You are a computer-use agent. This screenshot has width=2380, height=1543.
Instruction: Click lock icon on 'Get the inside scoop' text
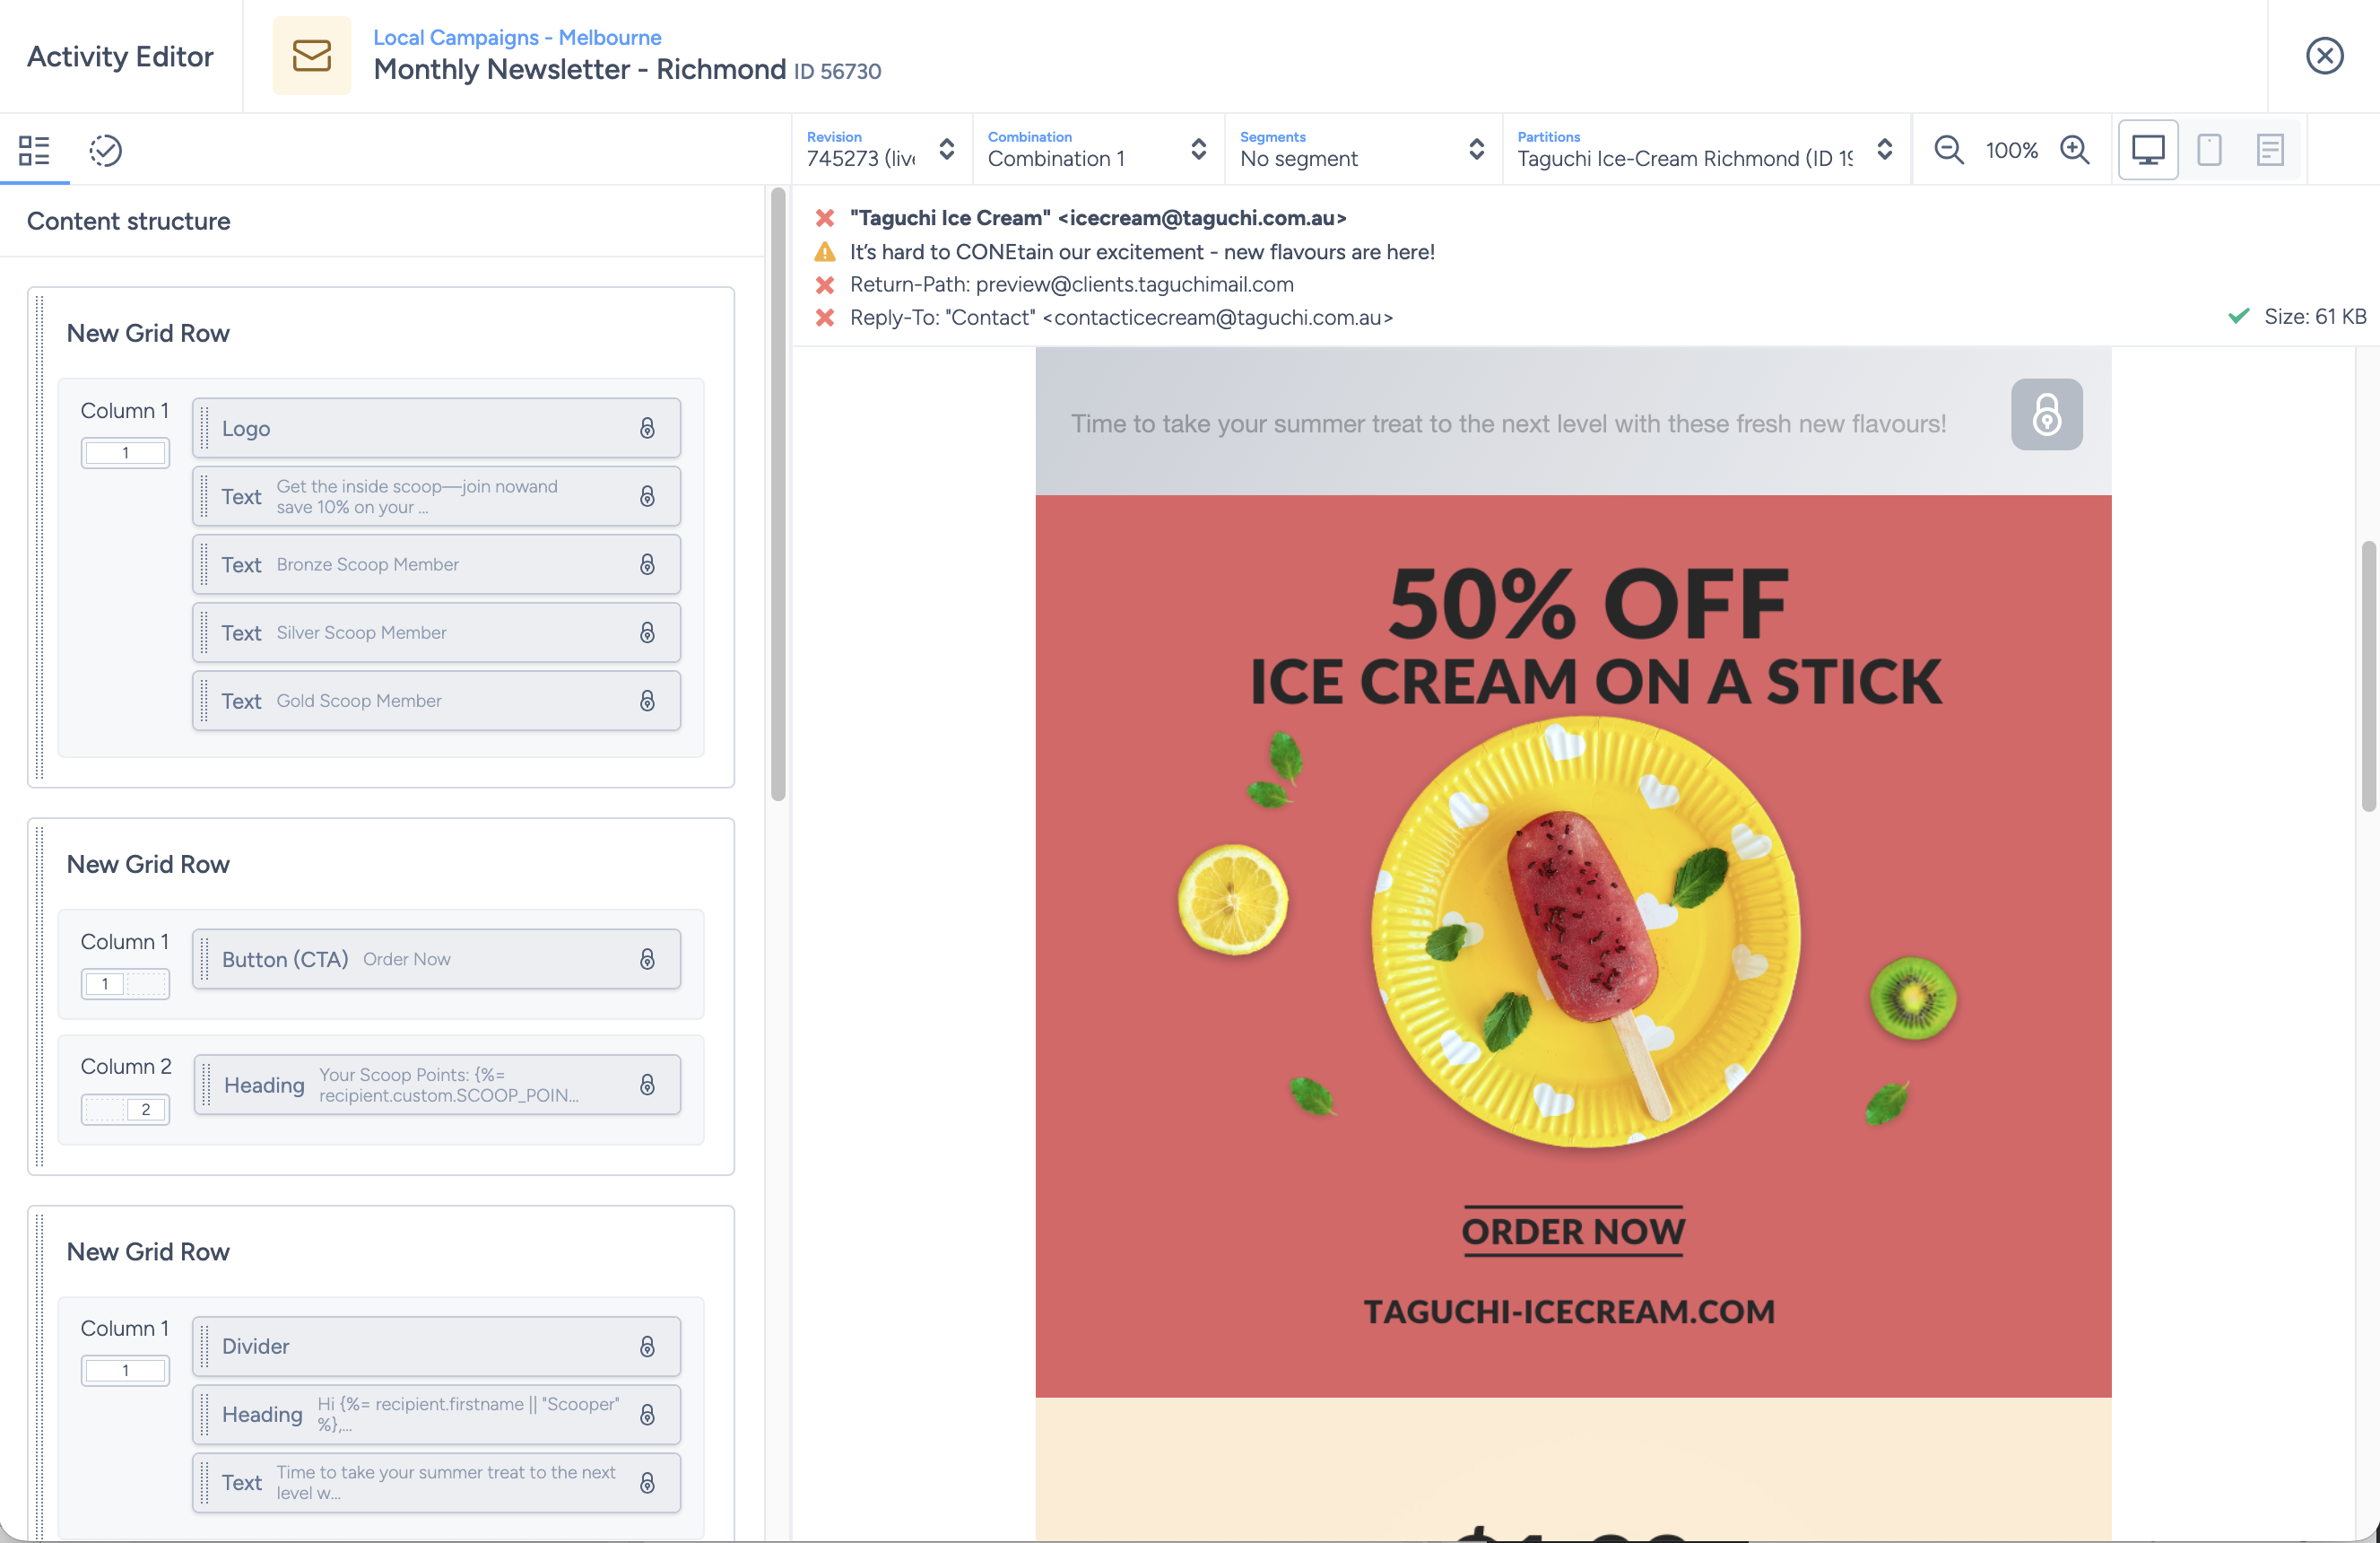(x=648, y=496)
